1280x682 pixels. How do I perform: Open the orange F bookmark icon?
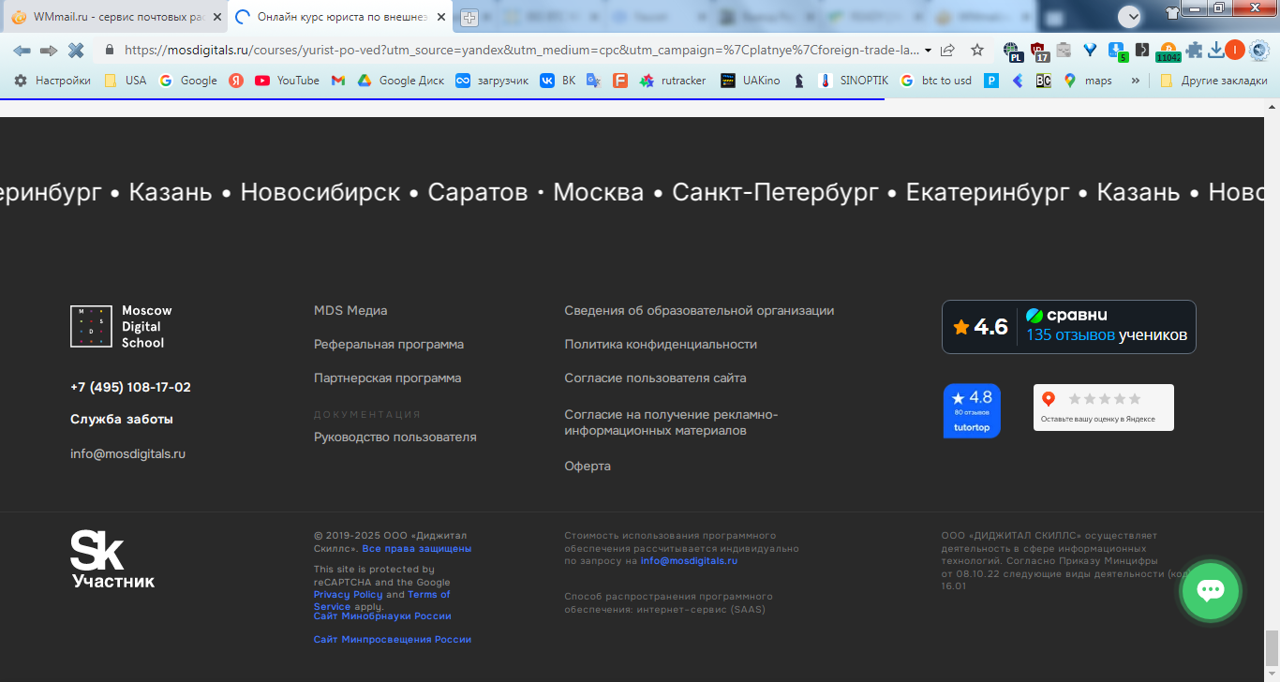[x=619, y=81]
